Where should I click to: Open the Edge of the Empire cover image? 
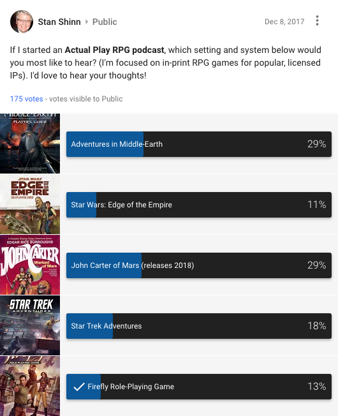coord(30,204)
